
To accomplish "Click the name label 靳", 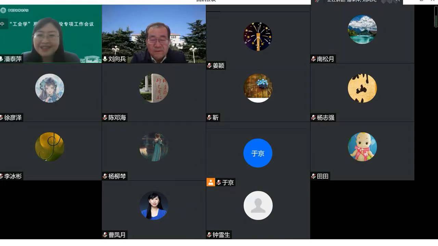I will coord(216,118).
